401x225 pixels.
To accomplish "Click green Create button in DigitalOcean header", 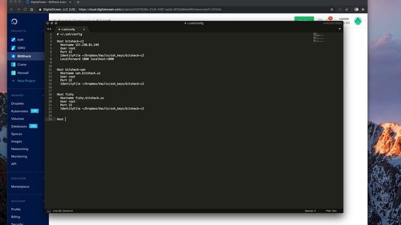I will (x=304, y=19).
